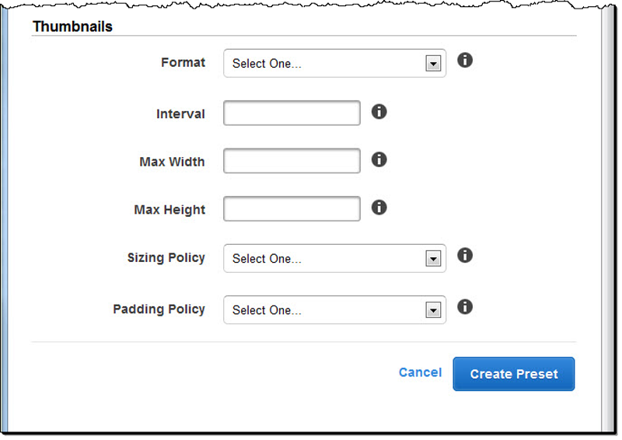Image resolution: width=622 pixels, height=440 pixels.
Task: Click into the Max Width input box
Action: (292, 162)
